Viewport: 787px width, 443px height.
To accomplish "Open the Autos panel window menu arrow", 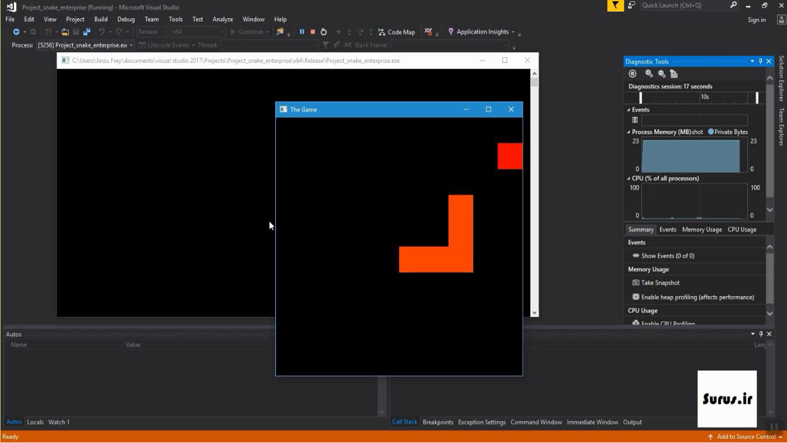I will pyautogui.click(x=753, y=334).
